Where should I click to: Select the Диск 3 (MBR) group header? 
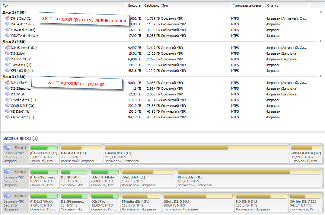[14, 77]
